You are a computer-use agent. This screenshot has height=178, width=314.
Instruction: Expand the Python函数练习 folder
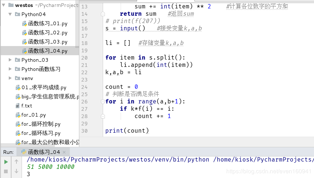(11, 69)
